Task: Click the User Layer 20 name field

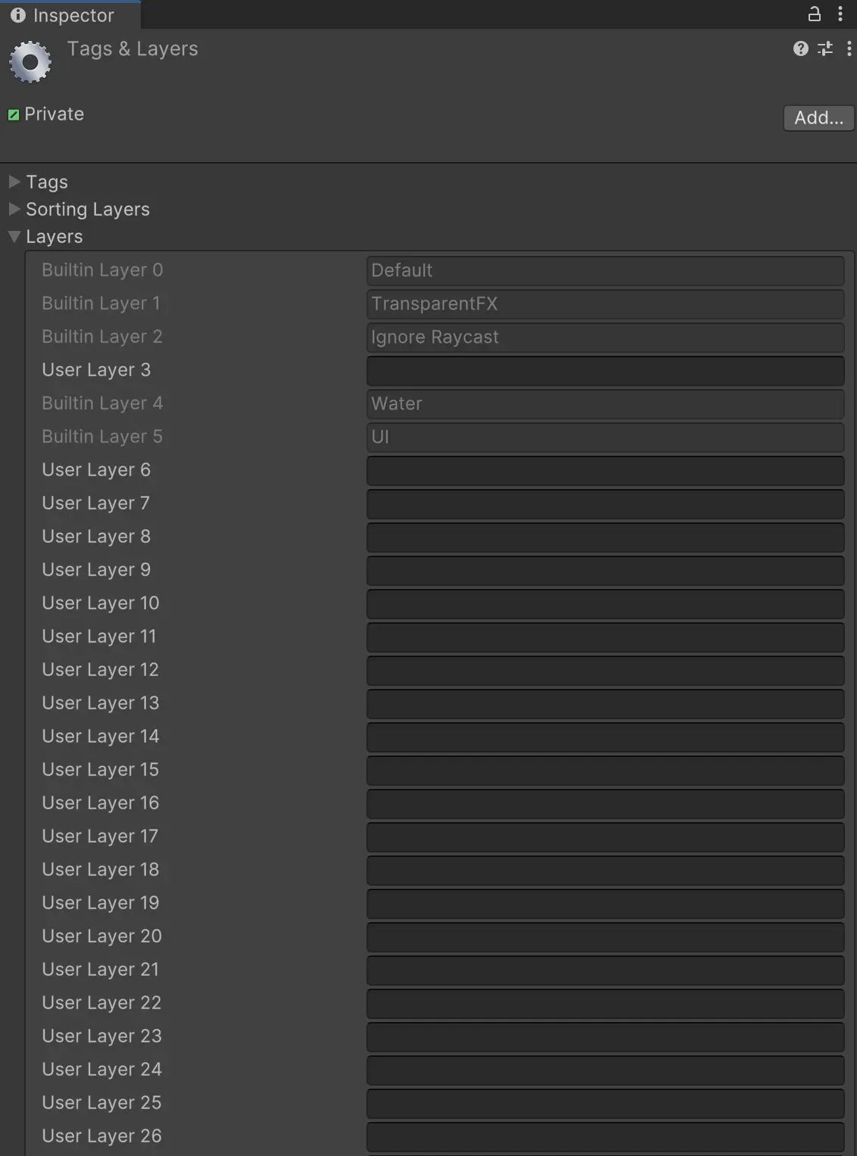Action: click(x=605, y=936)
